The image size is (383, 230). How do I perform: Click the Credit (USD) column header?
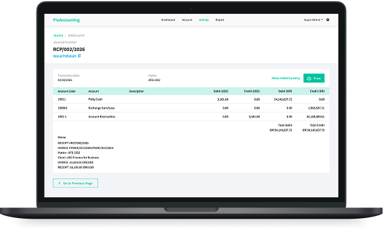pyautogui.click(x=252, y=91)
